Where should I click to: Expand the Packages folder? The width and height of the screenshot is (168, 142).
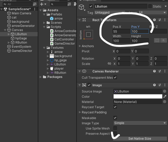click(x=40, y=77)
